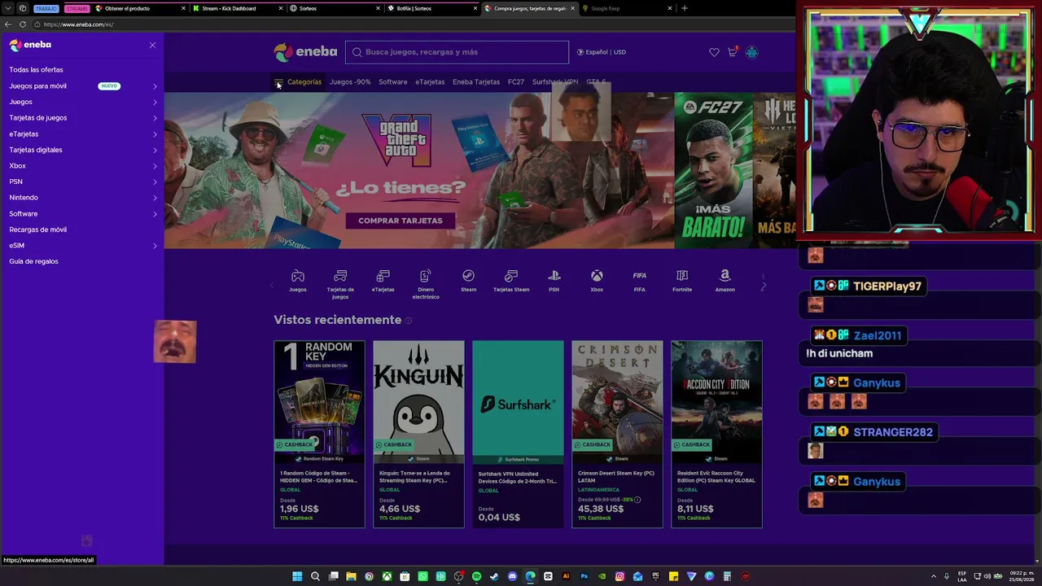Expand Juegos para móvil submenu

(155, 86)
